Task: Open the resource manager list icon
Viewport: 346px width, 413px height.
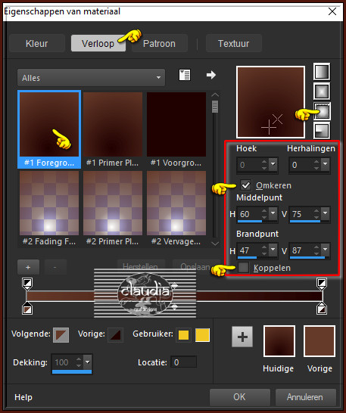Action: (x=185, y=75)
